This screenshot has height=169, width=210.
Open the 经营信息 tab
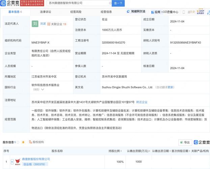[x=106, y=12]
